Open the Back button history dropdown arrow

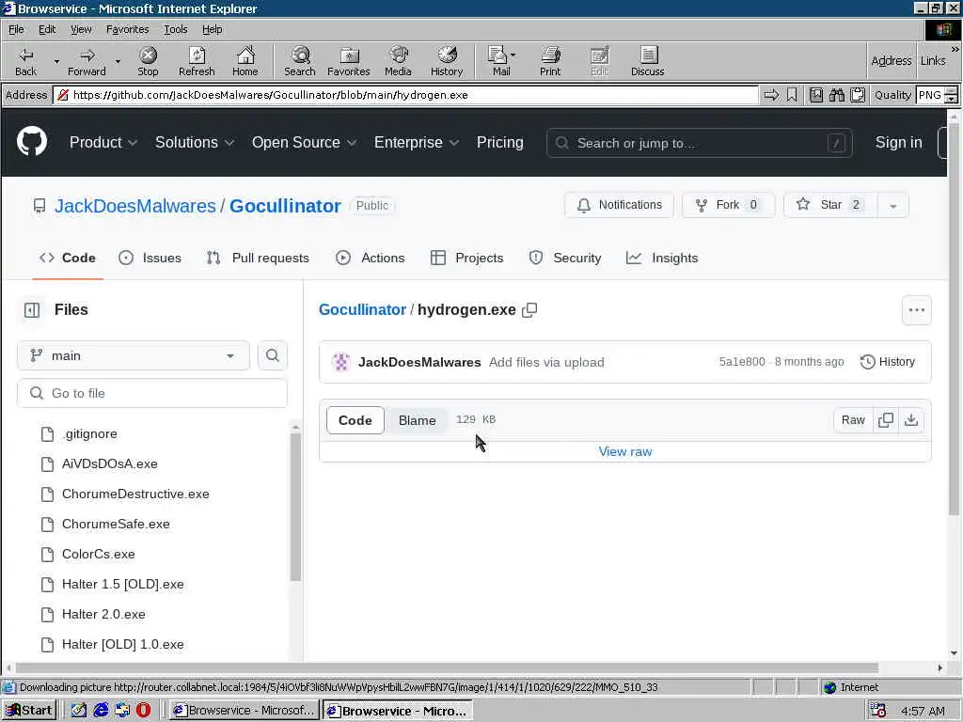[56, 61]
